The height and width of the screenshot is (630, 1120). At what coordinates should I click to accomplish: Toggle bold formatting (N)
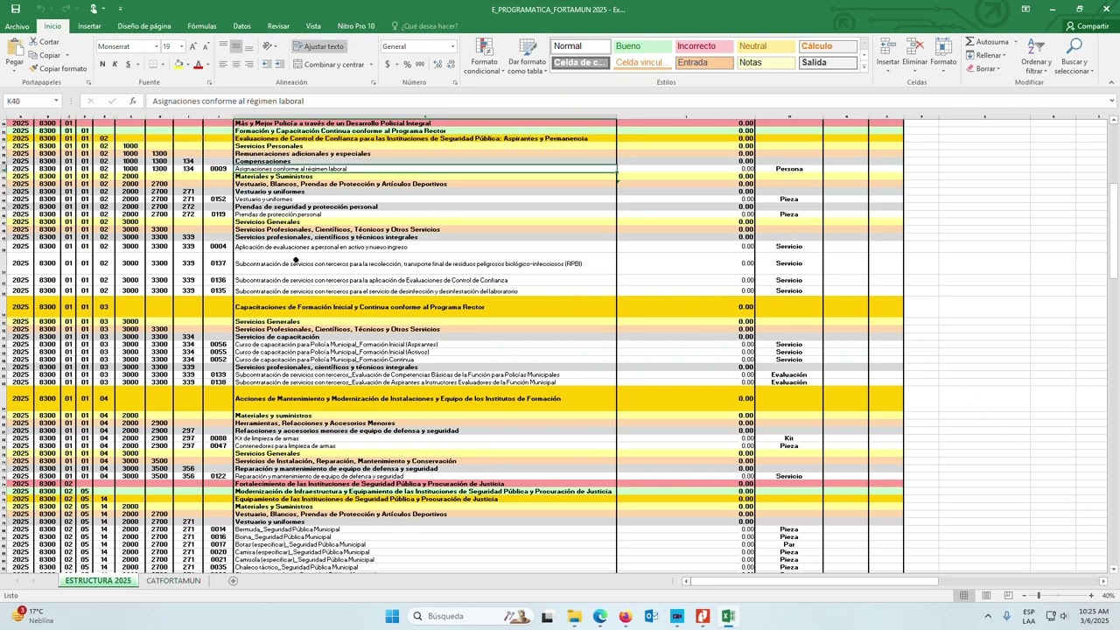click(102, 64)
